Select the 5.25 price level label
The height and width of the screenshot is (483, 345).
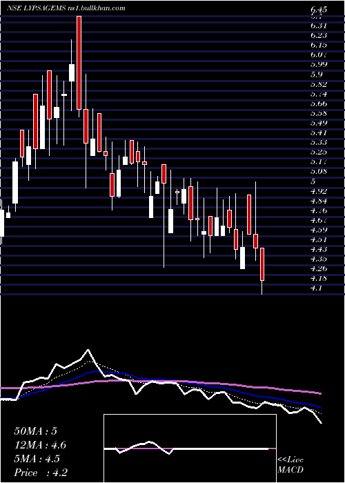click(319, 152)
